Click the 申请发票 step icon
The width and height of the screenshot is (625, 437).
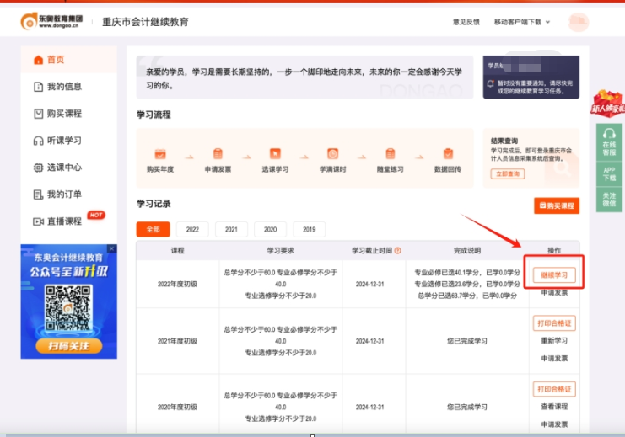click(218, 154)
